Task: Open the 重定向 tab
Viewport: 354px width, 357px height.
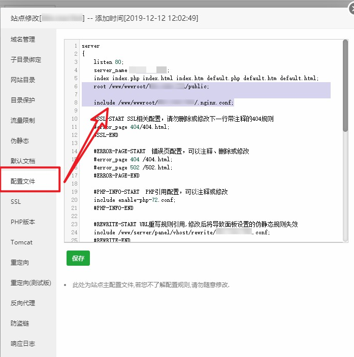Action: [x=20, y=263]
